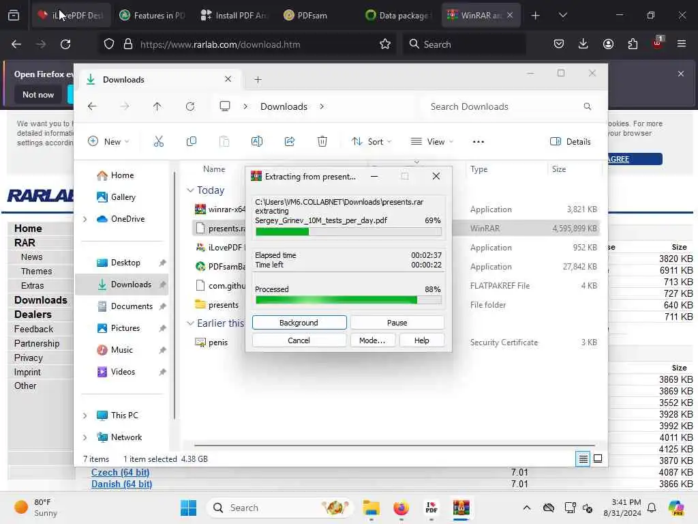This screenshot has height=524, width=698.
Task: Open the Czech (64 bit) download link
Action: [x=120, y=472]
